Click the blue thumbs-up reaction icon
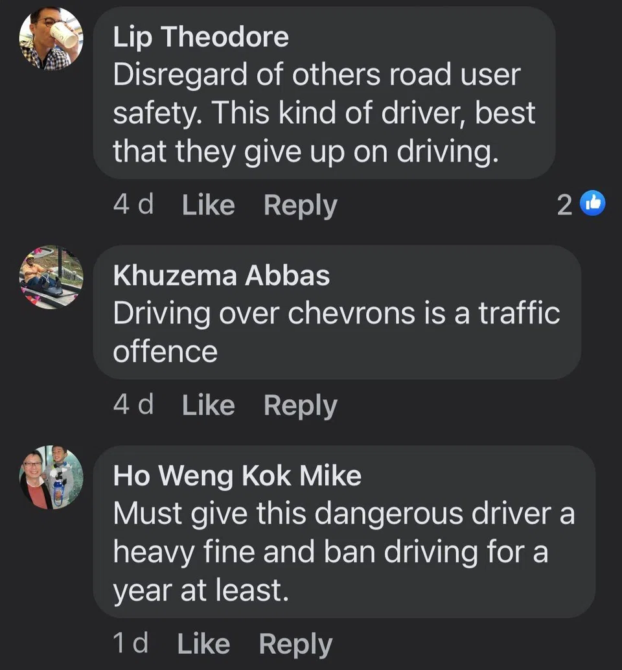 pos(593,204)
